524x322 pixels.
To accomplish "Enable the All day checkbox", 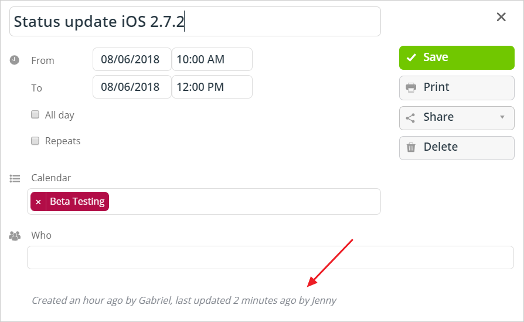I will 35,115.
